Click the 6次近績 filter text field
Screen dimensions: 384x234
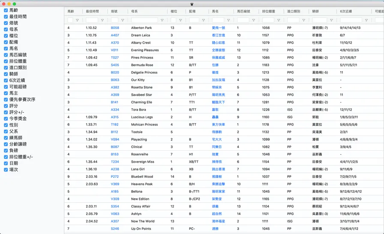click(x=351, y=20)
